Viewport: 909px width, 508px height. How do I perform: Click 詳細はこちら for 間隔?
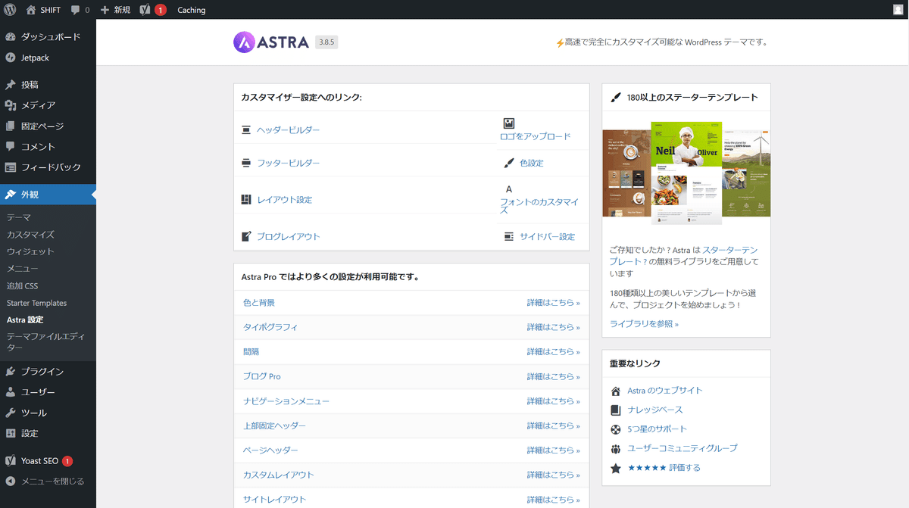coord(554,352)
